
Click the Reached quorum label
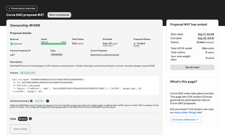pyautogui.click(x=18, y=44)
